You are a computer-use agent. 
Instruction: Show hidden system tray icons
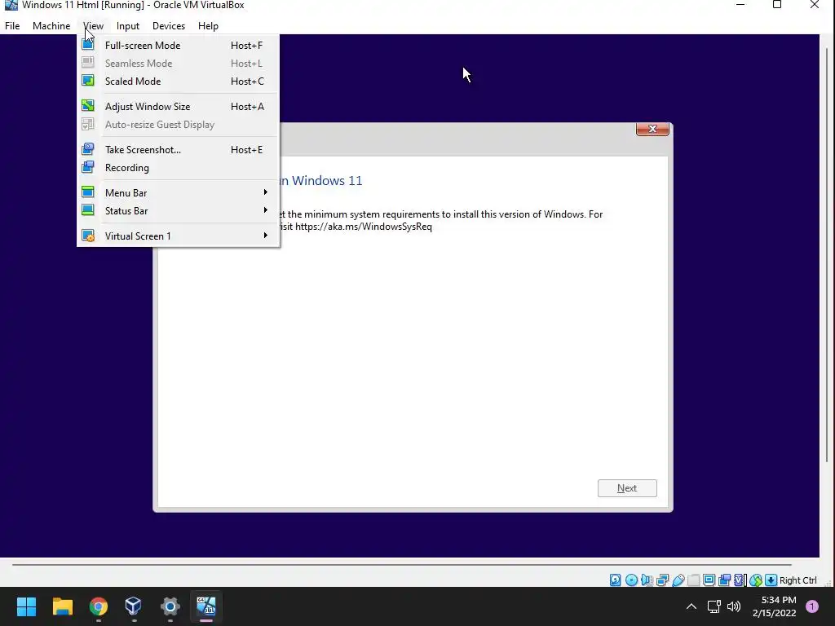(x=691, y=606)
